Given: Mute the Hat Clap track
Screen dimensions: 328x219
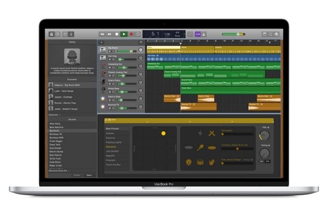Looking at the screenshot, I should 110,59.
